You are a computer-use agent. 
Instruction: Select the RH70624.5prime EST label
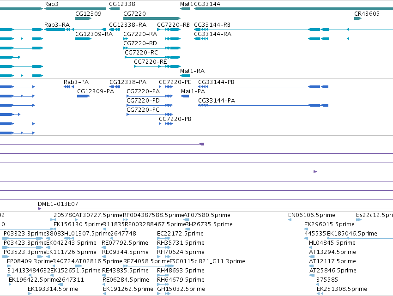(181, 253)
